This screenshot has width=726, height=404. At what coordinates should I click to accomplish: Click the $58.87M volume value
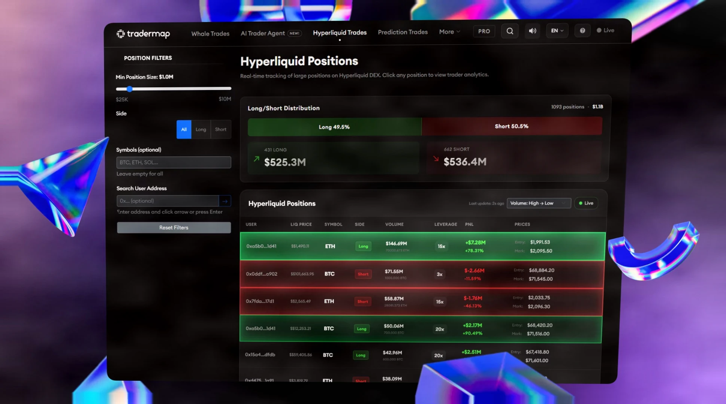394,299
